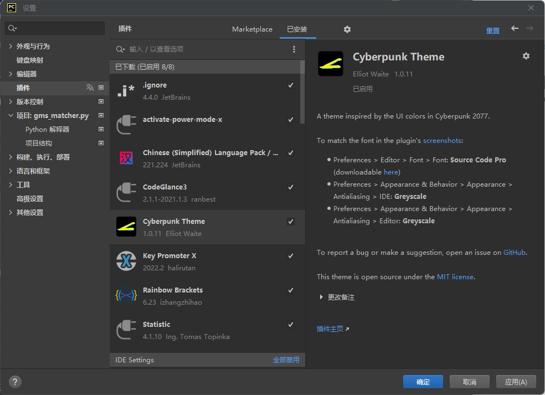Select Python 解释器 settings item

point(47,129)
